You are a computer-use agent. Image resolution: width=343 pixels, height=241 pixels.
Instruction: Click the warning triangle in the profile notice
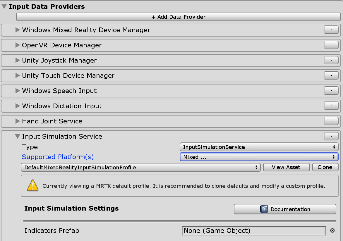(x=33, y=185)
